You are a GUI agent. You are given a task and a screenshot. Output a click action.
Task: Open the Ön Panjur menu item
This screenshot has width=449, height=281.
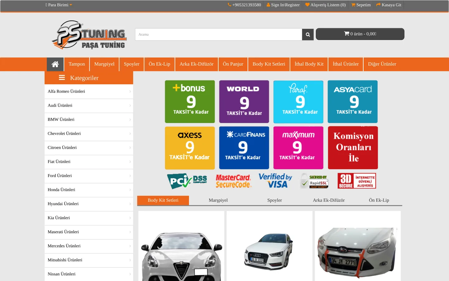(233, 64)
